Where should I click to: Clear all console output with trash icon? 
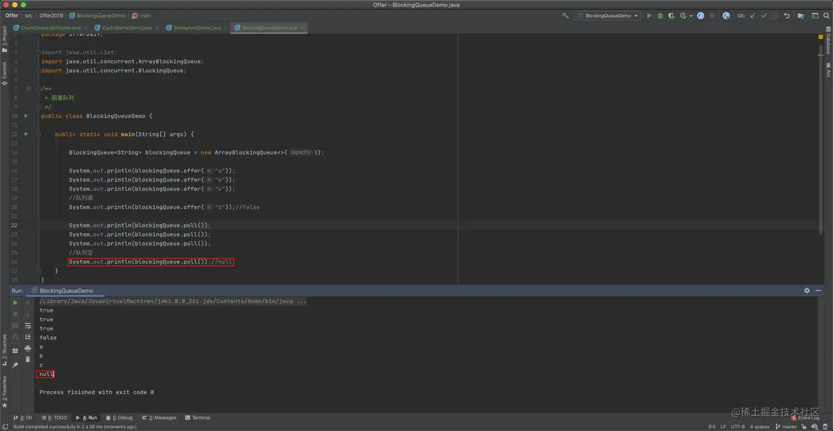click(28, 359)
